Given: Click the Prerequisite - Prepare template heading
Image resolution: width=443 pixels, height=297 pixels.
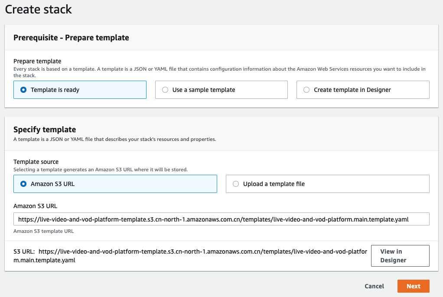Looking at the screenshot, I should pyautogui.click(x=71, y=38).
